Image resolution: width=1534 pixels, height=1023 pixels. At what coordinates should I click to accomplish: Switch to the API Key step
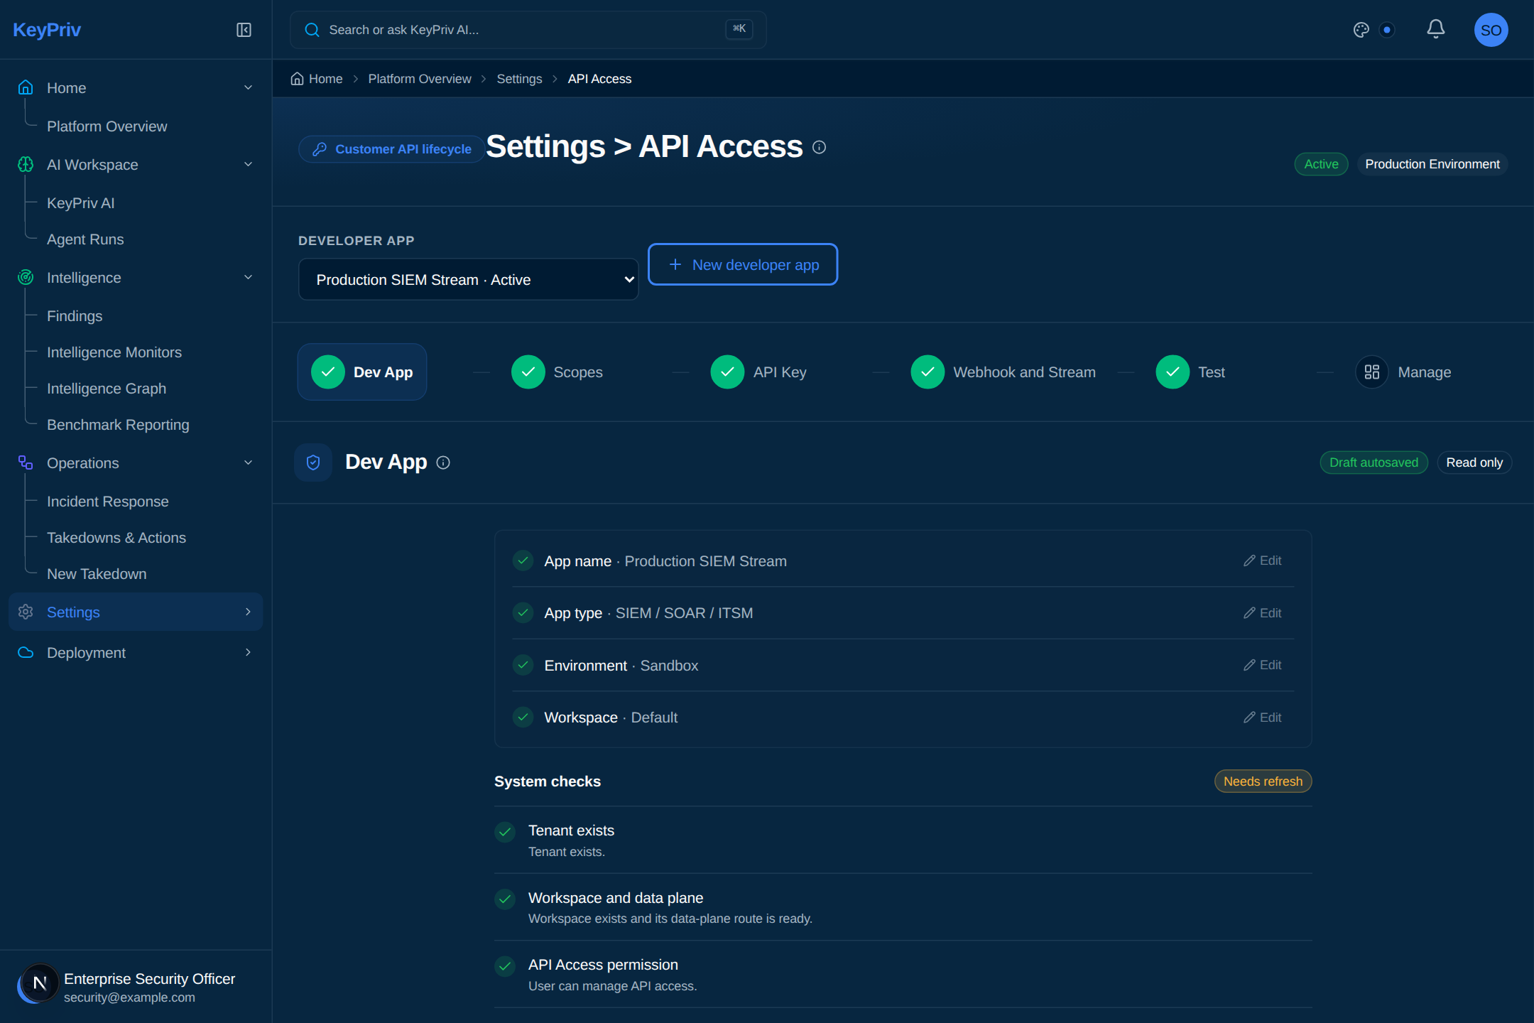(x=758, y=372)
